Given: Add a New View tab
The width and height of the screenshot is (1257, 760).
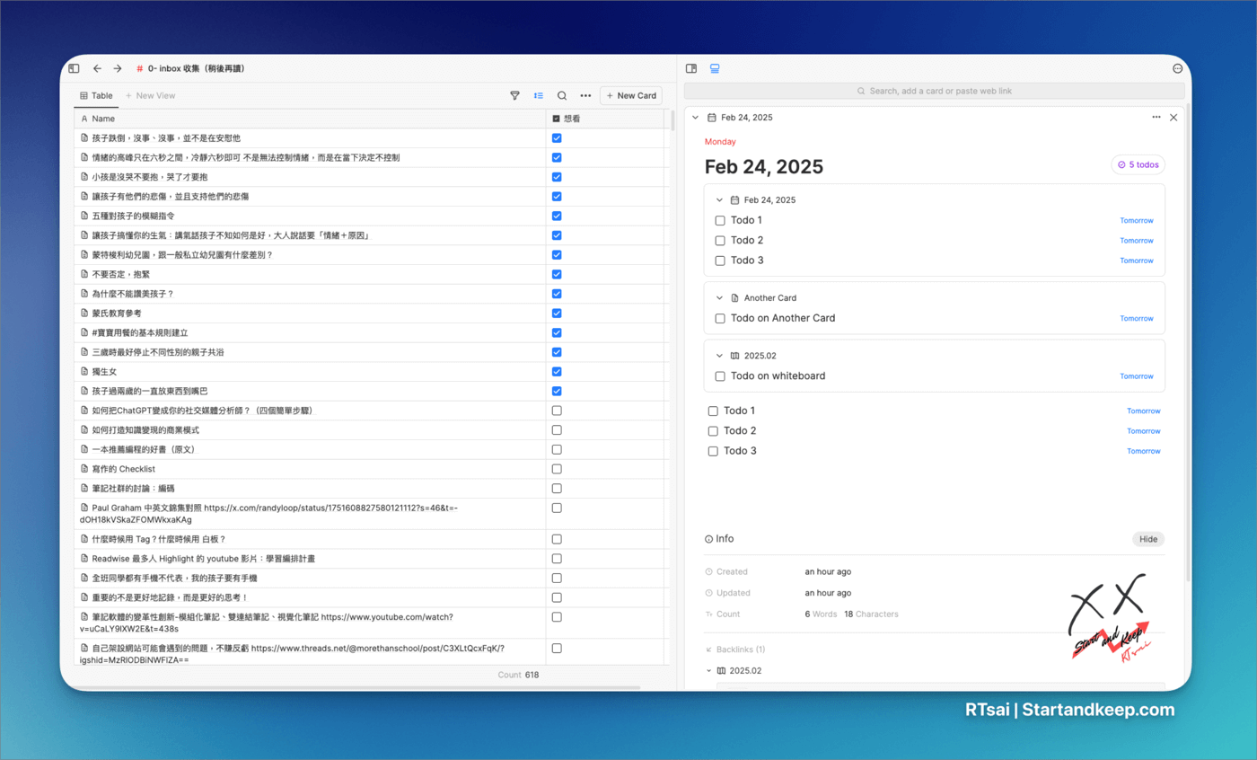Looking at the screenshot, I should [x=150, y=95].
